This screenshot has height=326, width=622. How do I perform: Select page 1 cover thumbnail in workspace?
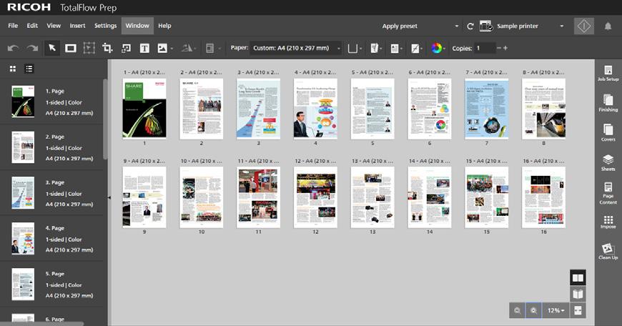(144, 109)
